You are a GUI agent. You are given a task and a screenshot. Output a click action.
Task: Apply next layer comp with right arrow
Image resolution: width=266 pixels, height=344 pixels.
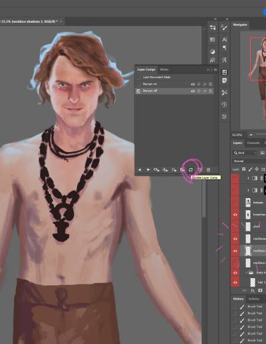(x=148, y=169)
